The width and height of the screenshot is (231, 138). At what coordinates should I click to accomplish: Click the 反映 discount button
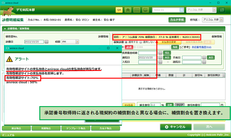170,105
